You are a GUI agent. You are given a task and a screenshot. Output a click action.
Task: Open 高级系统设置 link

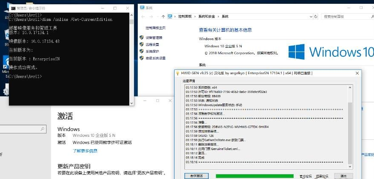click(155, 58)
